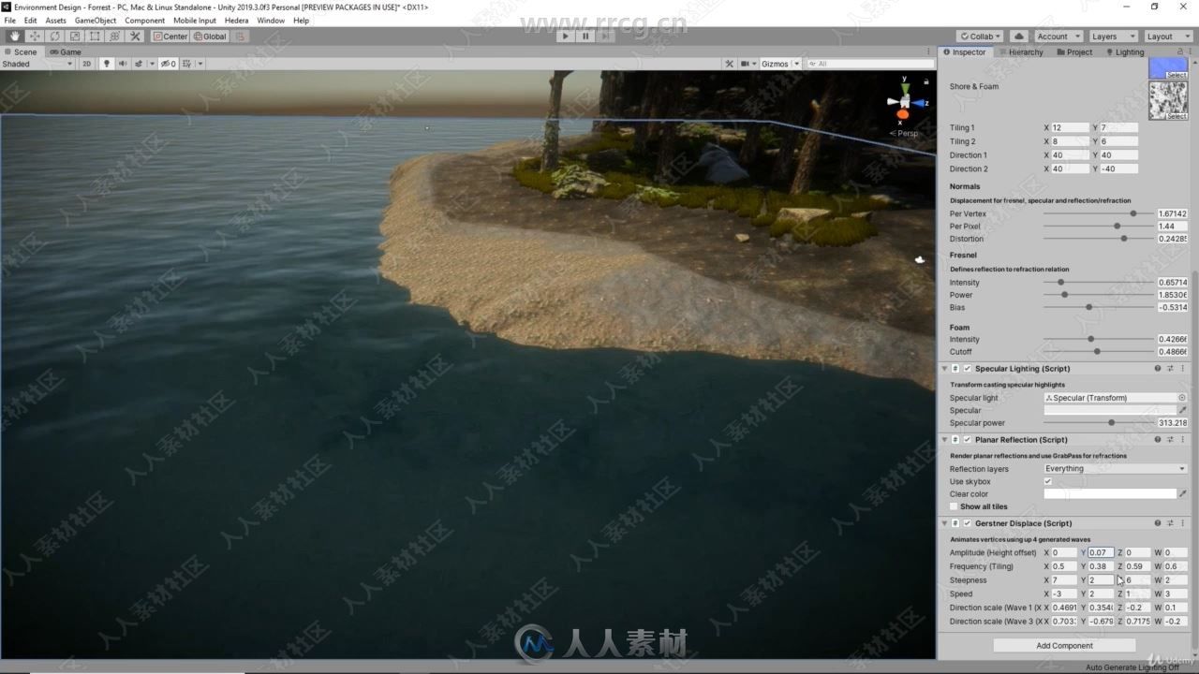
Task: Toggle the scene grid icon
Action: point(187,64)
